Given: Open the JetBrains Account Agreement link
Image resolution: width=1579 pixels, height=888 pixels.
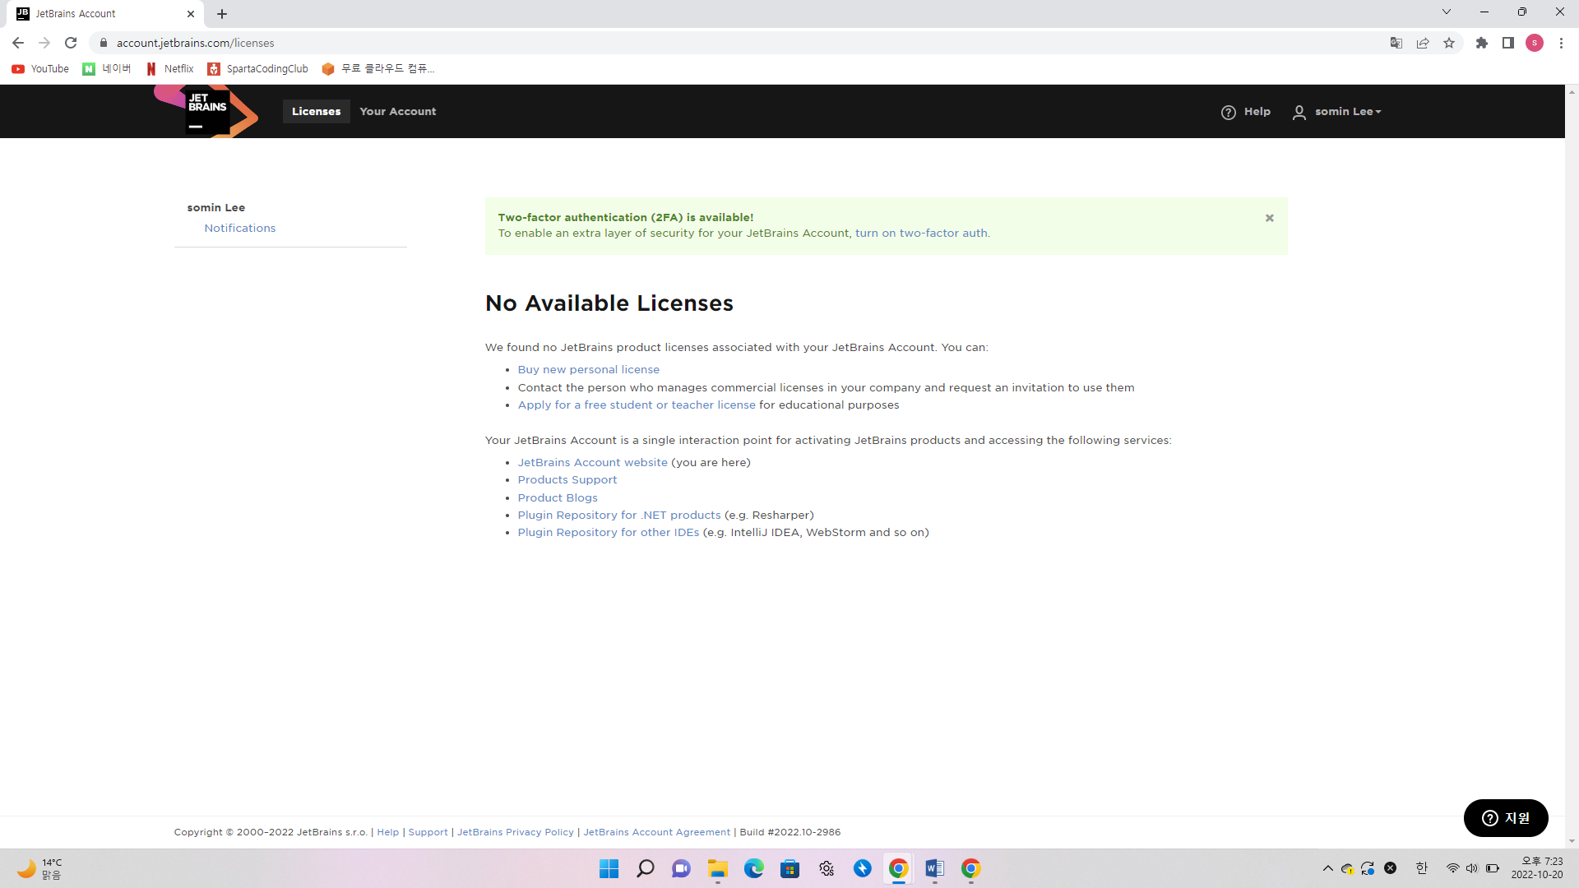Looking at the screenshot, I should pos(657,833).
